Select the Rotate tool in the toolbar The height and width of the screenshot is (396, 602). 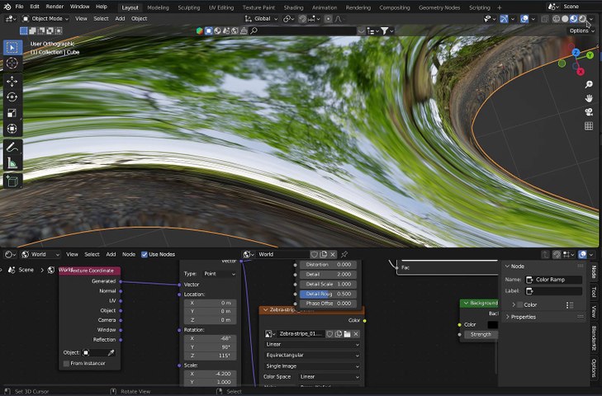12,97
